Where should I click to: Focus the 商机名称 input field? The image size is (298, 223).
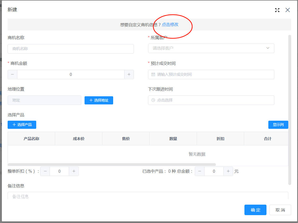(x=71, y=49)
